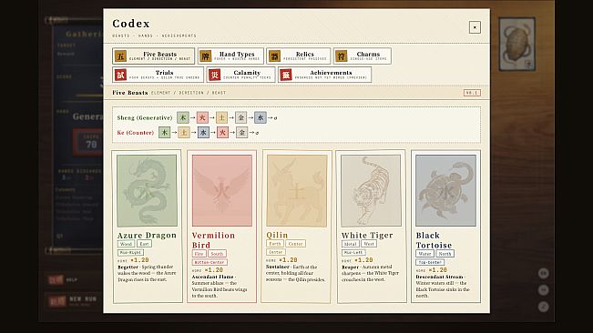Viewport: 593px width, 333px height.
Task: Click the Vermilion Bird title
Action: (x=213, y=240)
